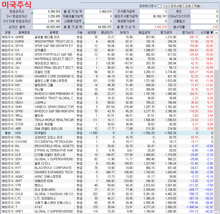This screenshot has height=214, width=220.
Task: Click the SMH ticker cell
Action: tap(24, 107)
